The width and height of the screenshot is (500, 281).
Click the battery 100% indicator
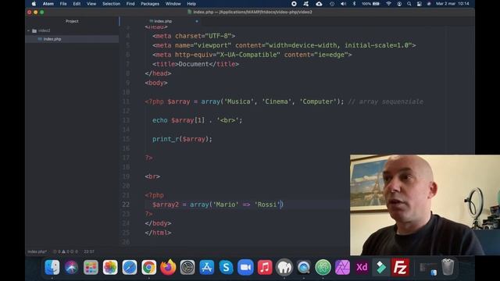370,4
